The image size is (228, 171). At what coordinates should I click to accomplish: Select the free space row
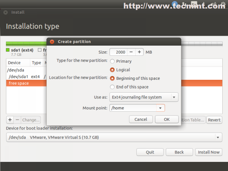tap(114, 83)
